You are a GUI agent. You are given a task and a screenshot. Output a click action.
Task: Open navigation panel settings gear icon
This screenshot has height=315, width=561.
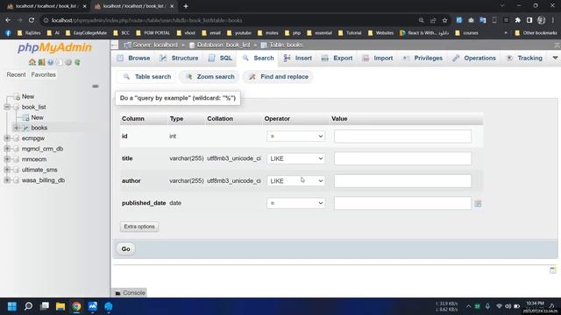68,62
